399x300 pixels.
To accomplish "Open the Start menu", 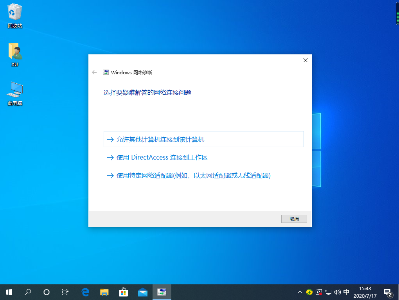I will (8, 292).
